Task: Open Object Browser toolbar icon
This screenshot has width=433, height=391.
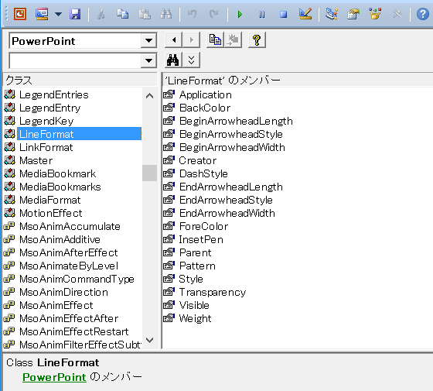Action: tap(375, 14)
